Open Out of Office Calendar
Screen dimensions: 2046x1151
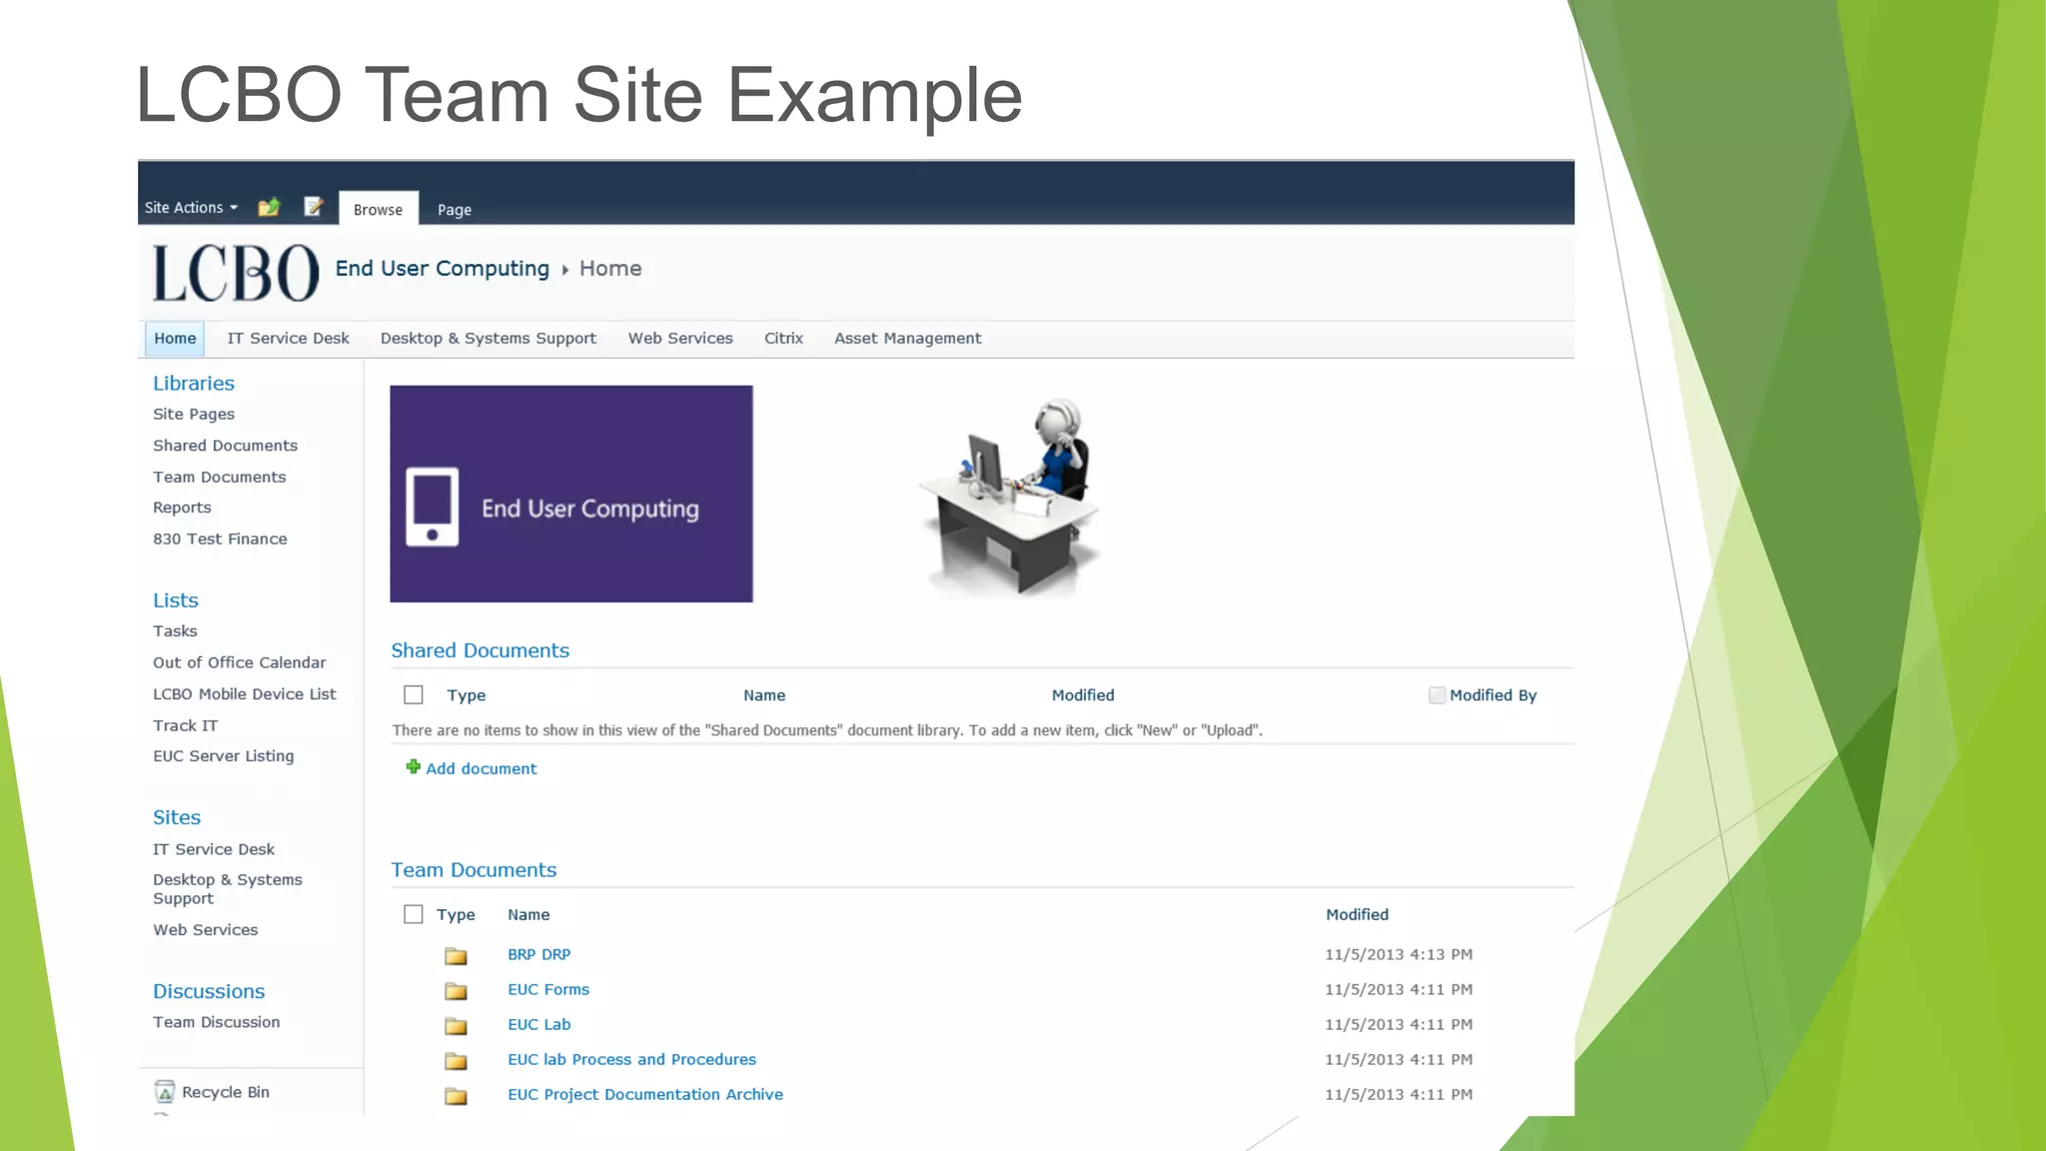[x=239, y=662]
